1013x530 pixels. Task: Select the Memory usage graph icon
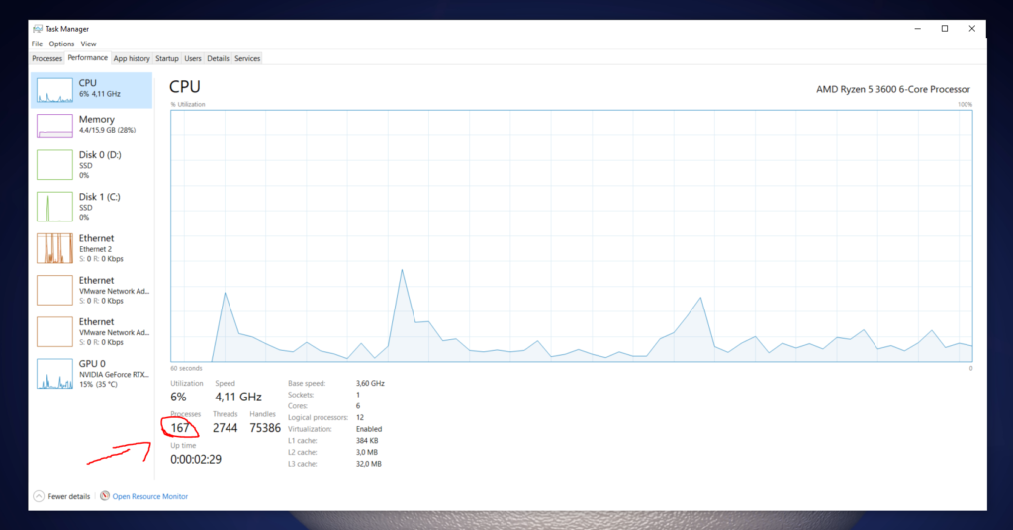[55, 125]
